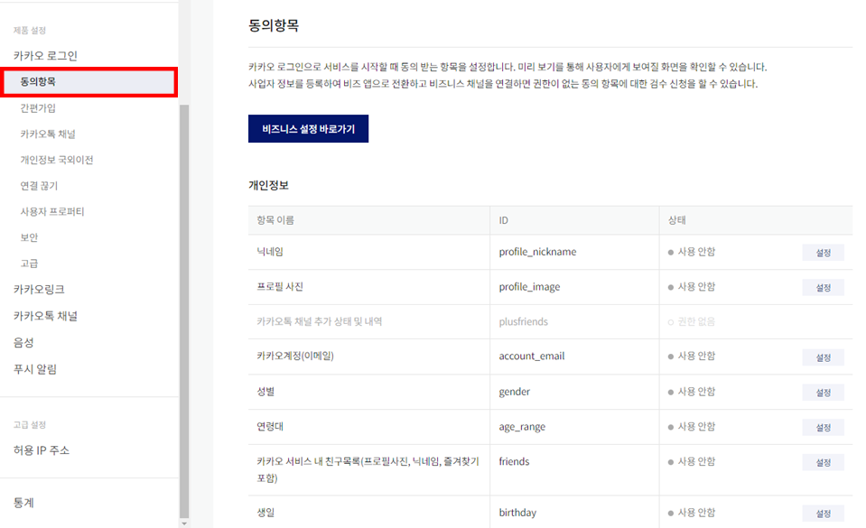Go to 카카오링크 in the sidebar
The image size is (866, 528).
tap(39, 290)
